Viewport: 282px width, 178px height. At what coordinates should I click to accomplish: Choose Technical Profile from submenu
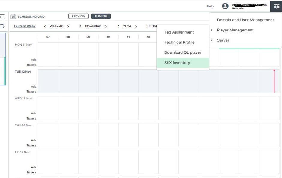179,42
